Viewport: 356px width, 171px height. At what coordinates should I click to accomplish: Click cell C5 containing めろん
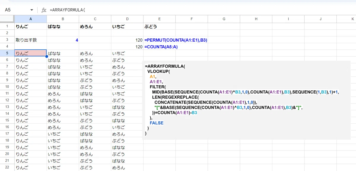click(95, 54)
